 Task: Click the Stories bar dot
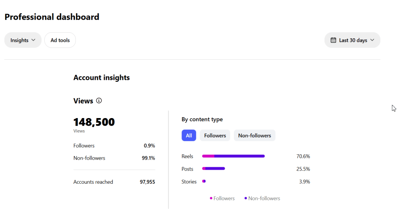click(204, 182)
